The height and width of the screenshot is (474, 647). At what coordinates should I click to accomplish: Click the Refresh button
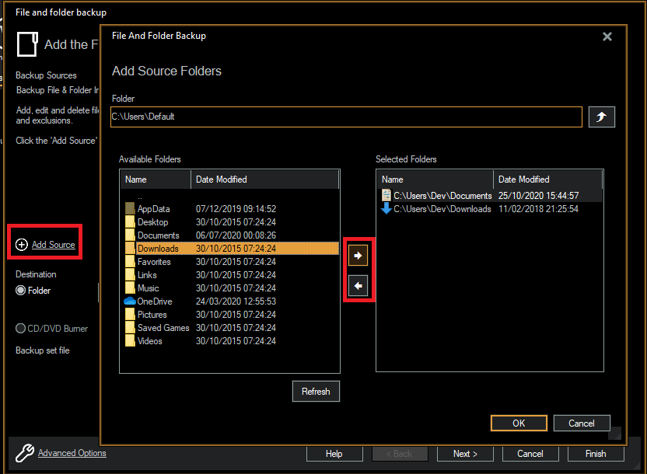point(316,391)
